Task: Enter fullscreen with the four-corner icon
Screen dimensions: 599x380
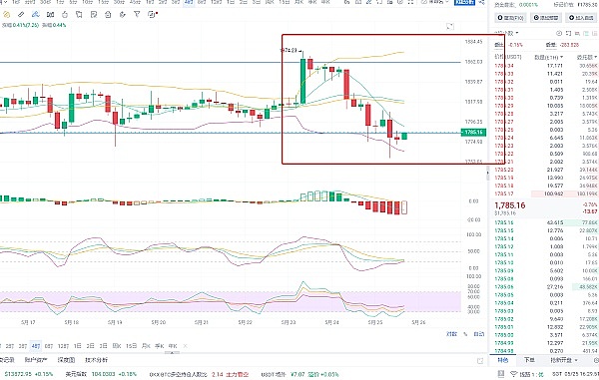Action: click(410, 2)
